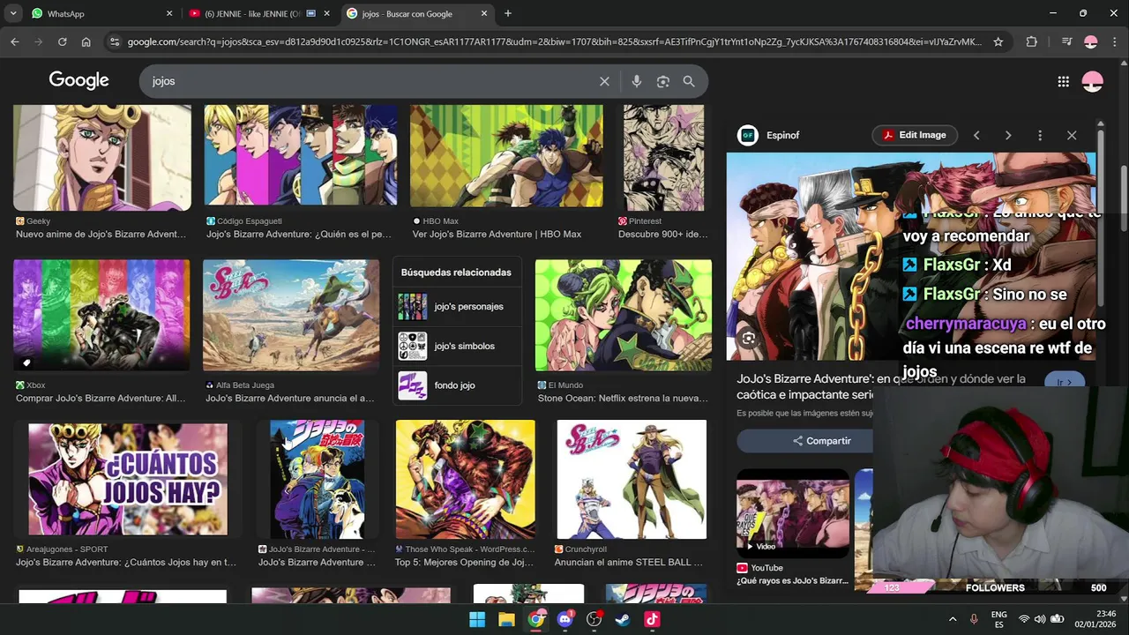The height and width of the screenshot is (635, 1129).
Task: Close the jojos Google search tab
Action: 484,14
